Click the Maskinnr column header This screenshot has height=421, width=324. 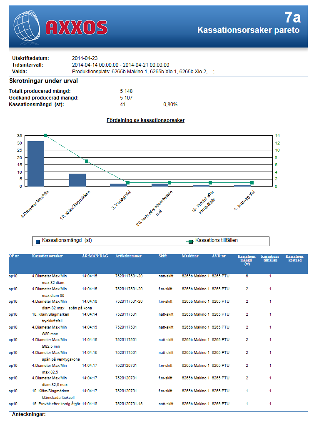[x=190, y=256]
